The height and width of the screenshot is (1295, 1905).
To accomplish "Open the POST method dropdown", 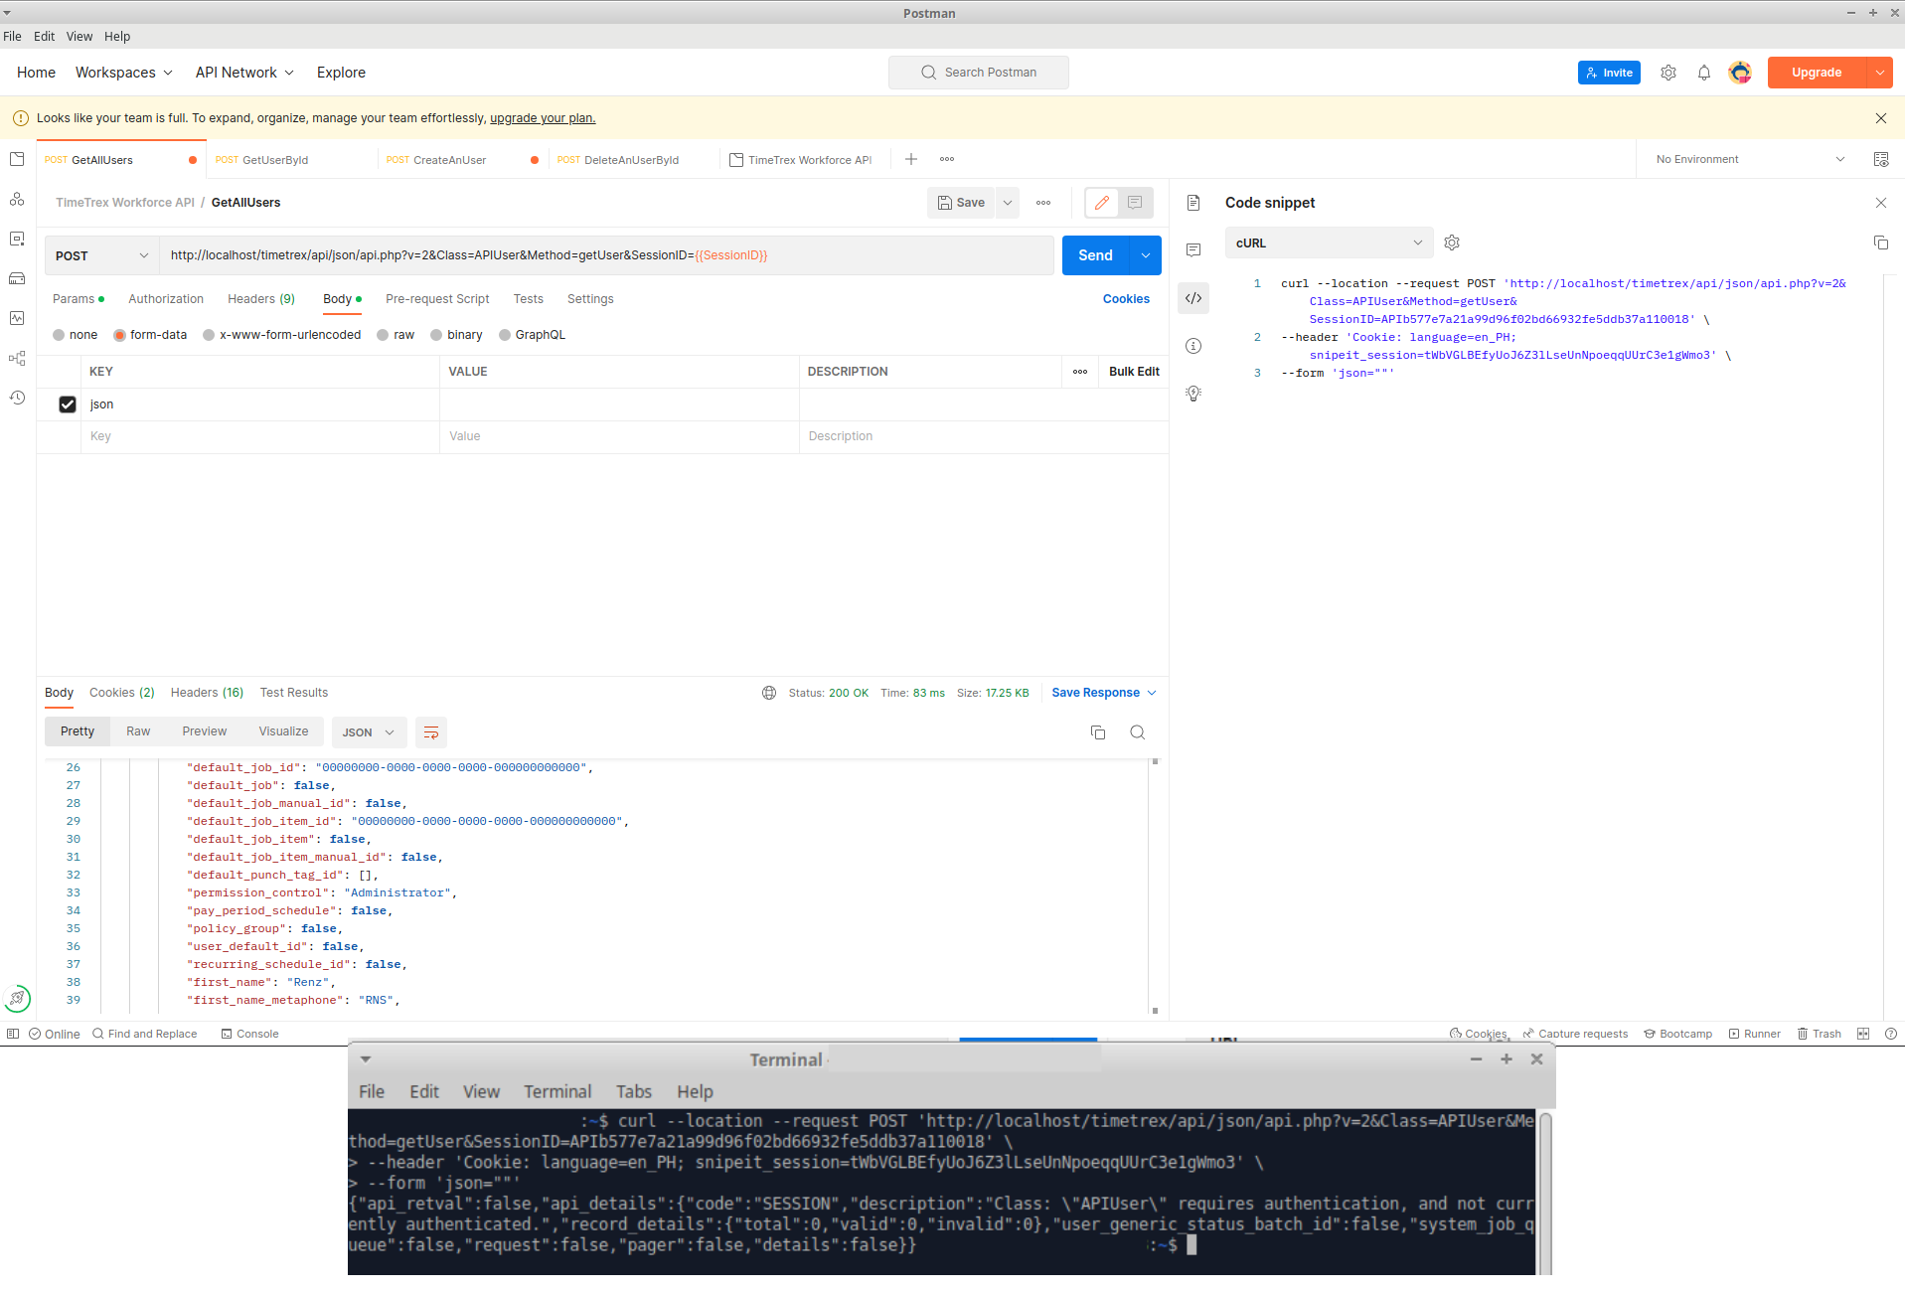I will [x=101, y=255].
